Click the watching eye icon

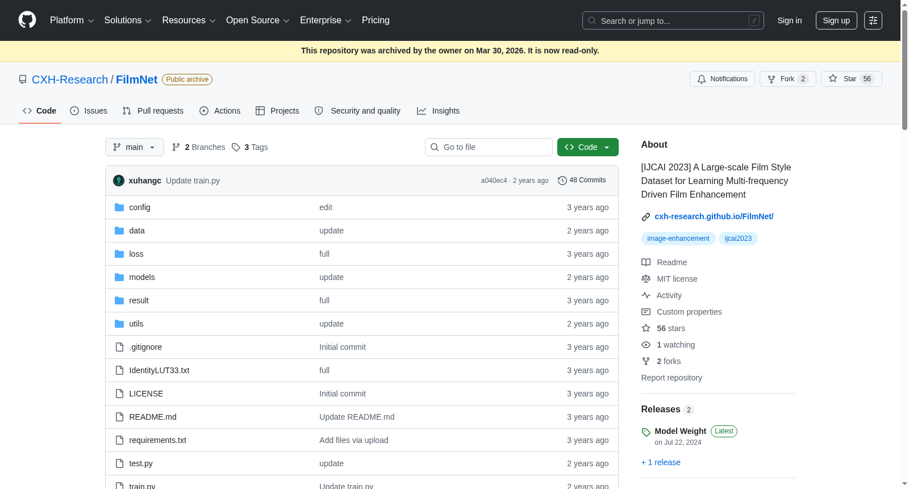(x=646, y=345)
